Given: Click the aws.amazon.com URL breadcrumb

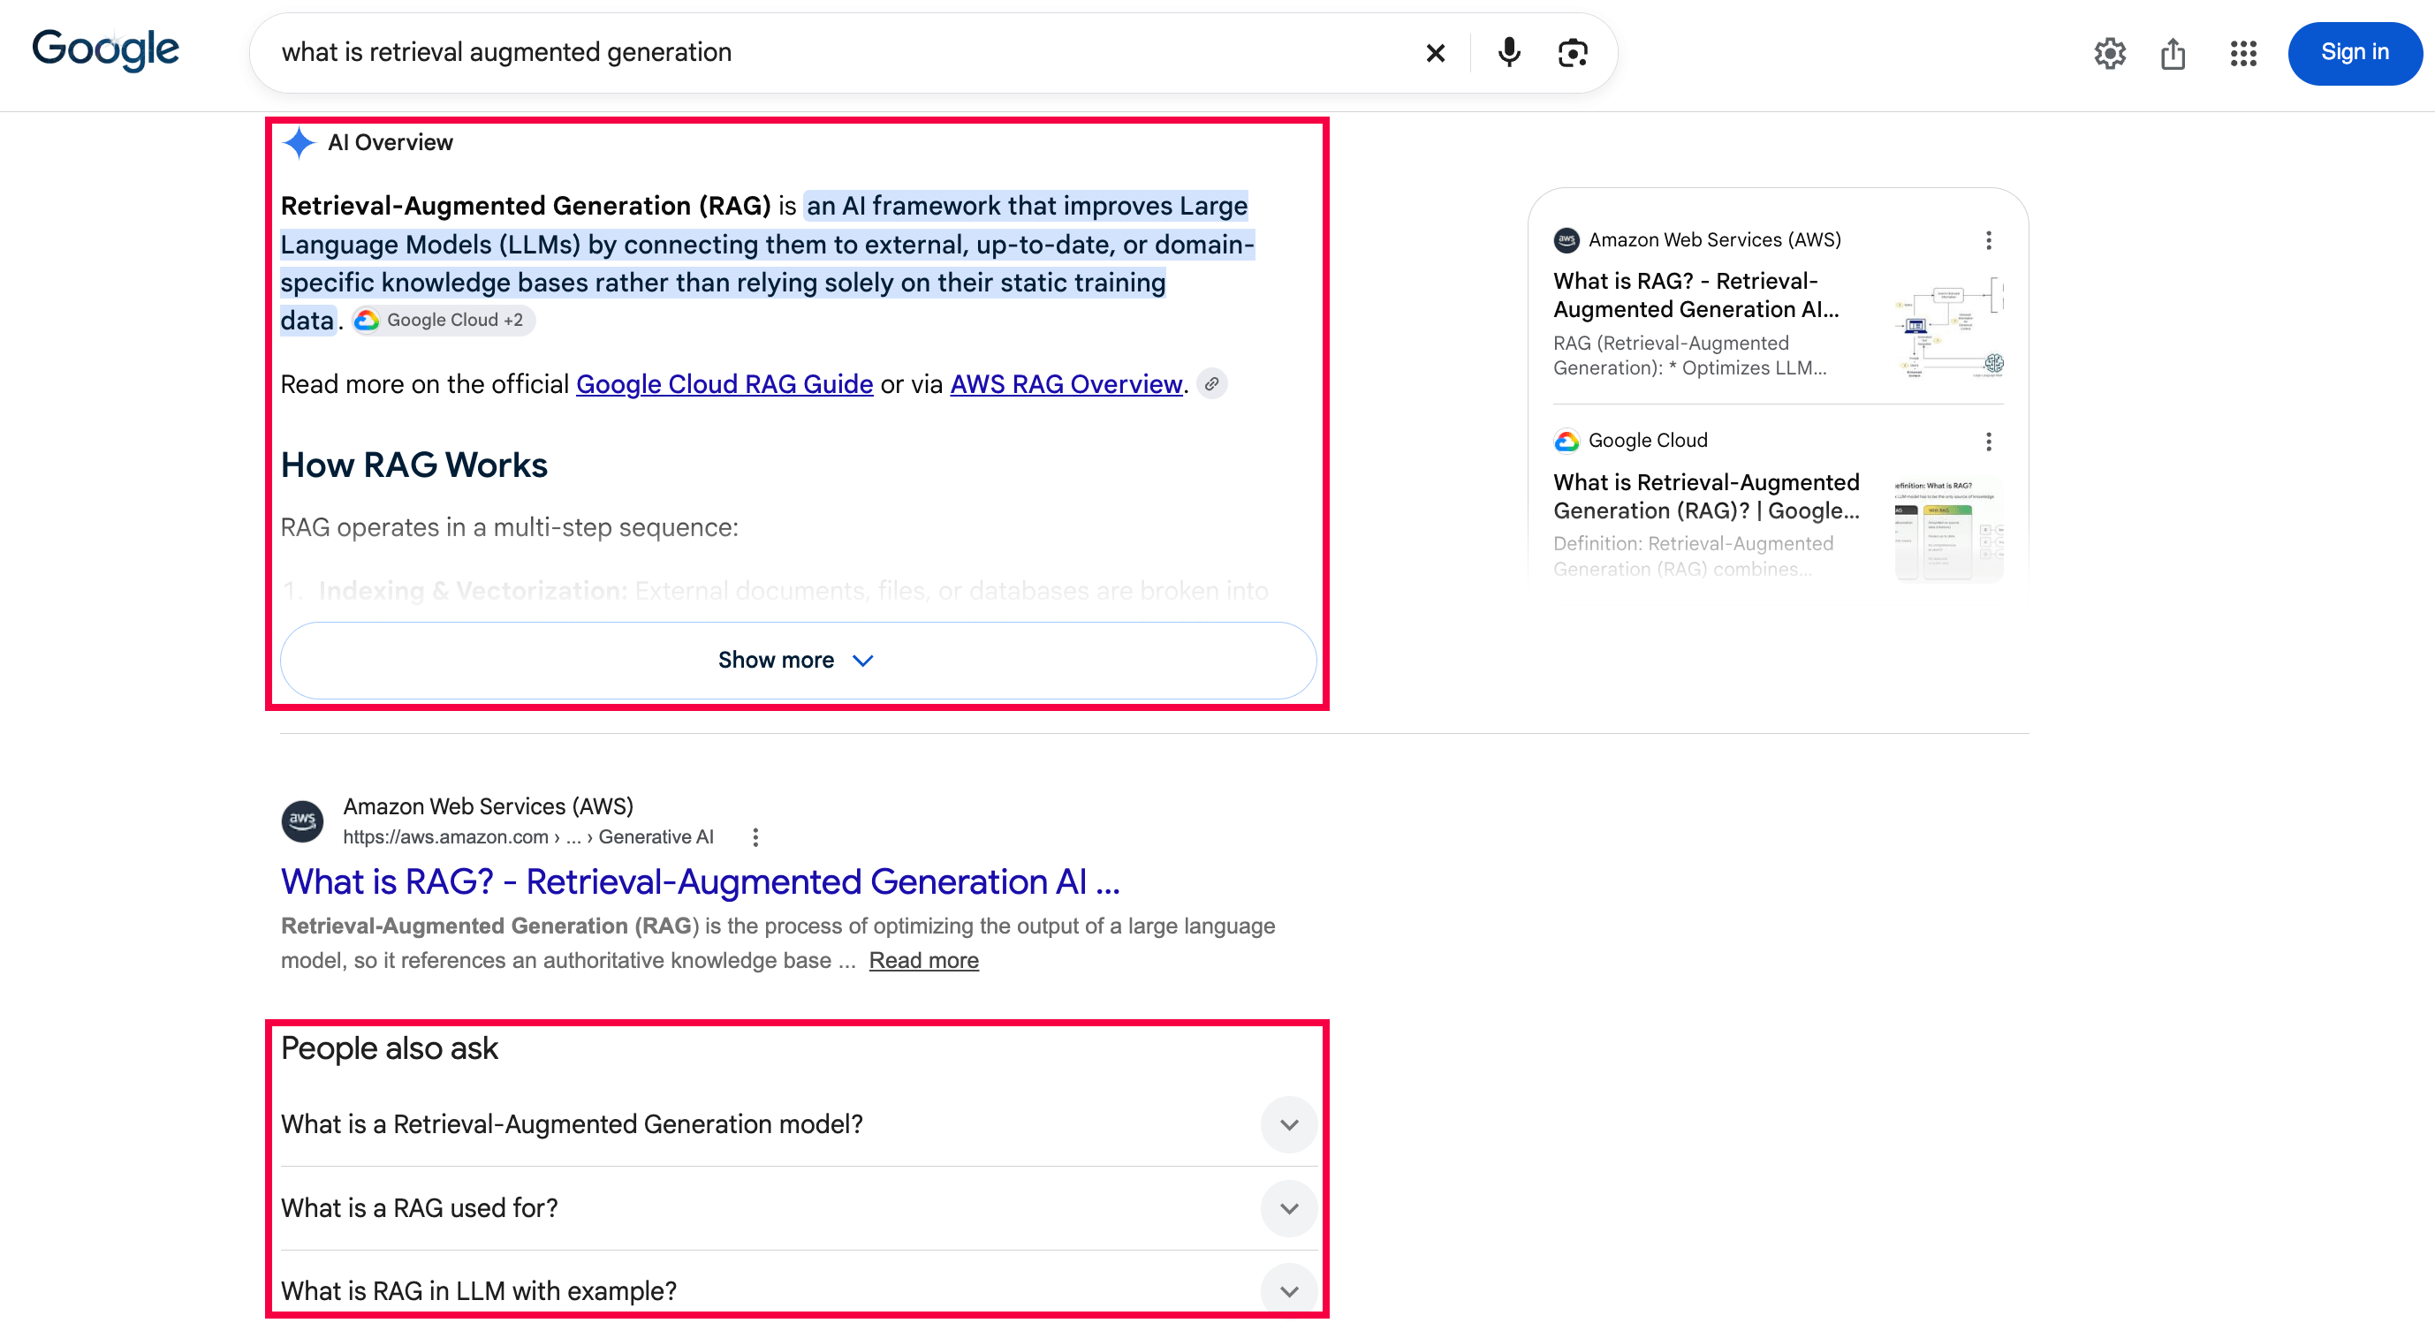Looking at the screenshot, I should pos(528,837).
